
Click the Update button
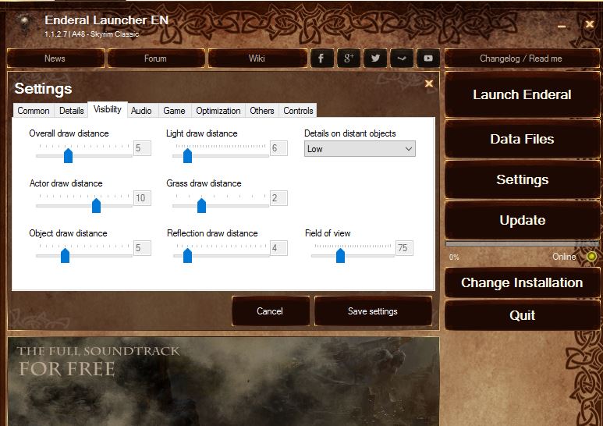pyautogui.click(x=522, y=220)
